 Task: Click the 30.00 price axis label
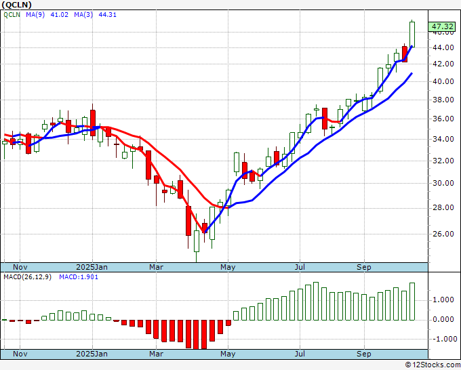[x=443, y=183]
